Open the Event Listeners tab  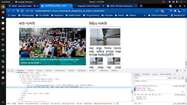point(166,74)
